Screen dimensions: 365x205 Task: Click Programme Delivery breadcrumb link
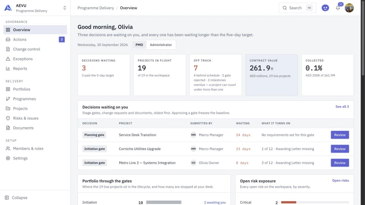click(96, 8)
